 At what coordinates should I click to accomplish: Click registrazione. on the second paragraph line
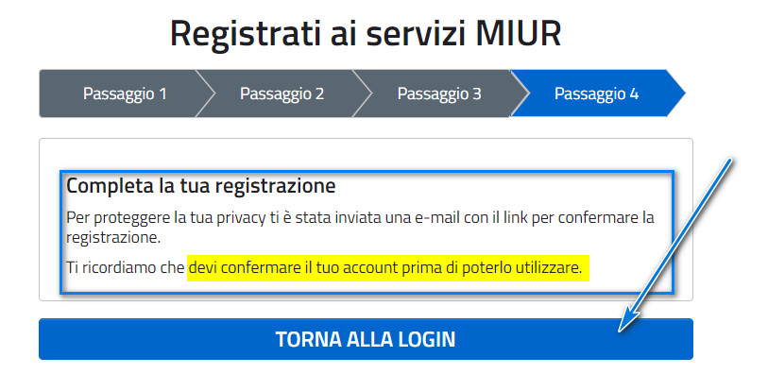coord(113,238)
